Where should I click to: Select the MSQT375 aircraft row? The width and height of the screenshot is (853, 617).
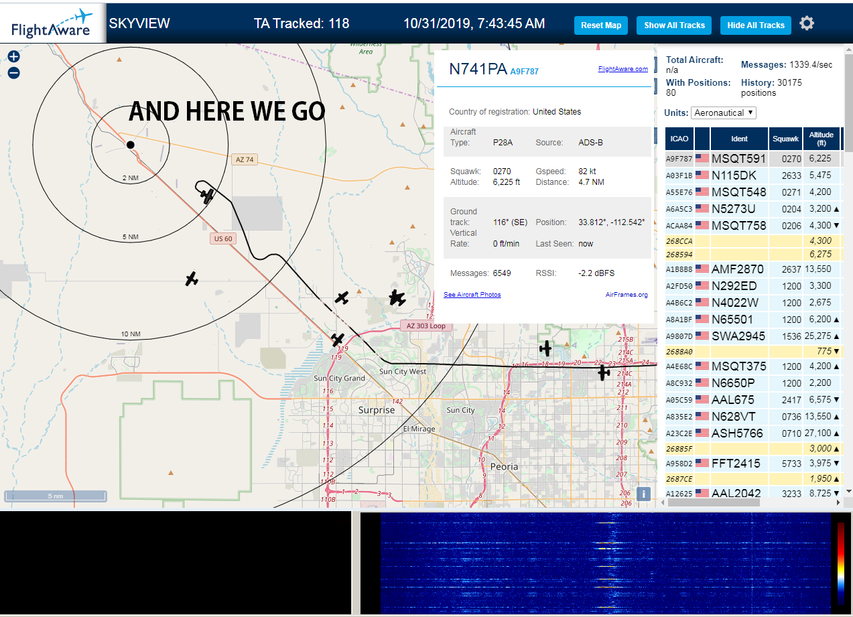(x=752, y=366)
